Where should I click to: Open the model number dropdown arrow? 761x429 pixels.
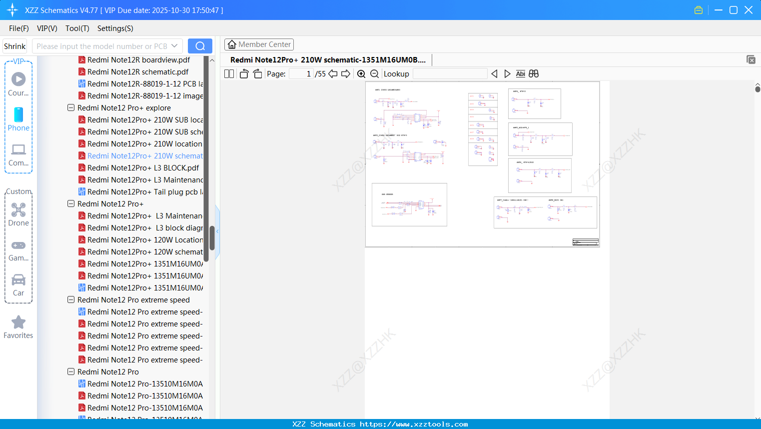tap(174, 46)
